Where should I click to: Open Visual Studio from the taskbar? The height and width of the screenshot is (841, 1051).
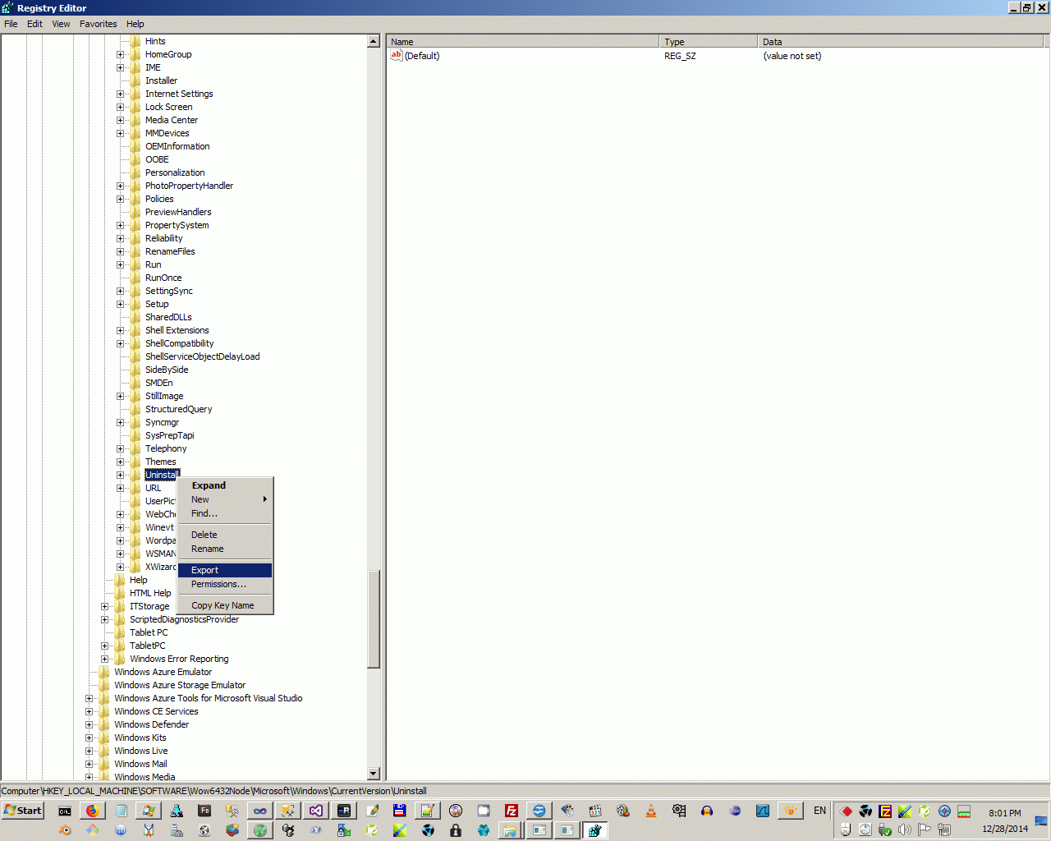(316, 811)
